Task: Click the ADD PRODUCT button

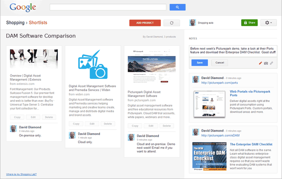Action: pyautogui.click(x=145, y=23)
